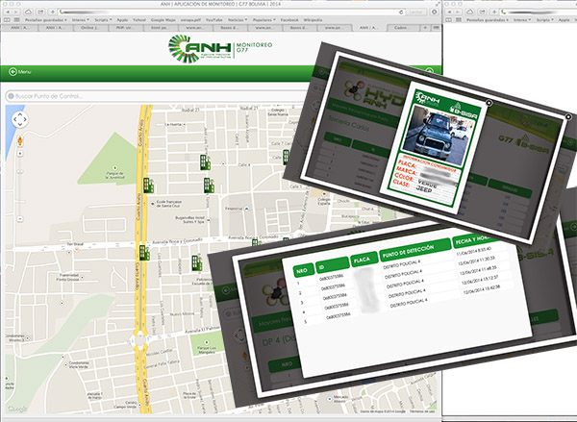Click the Google logo on the map
The width and height of the screenshot is (577, 422).
(x=17, y=409)
